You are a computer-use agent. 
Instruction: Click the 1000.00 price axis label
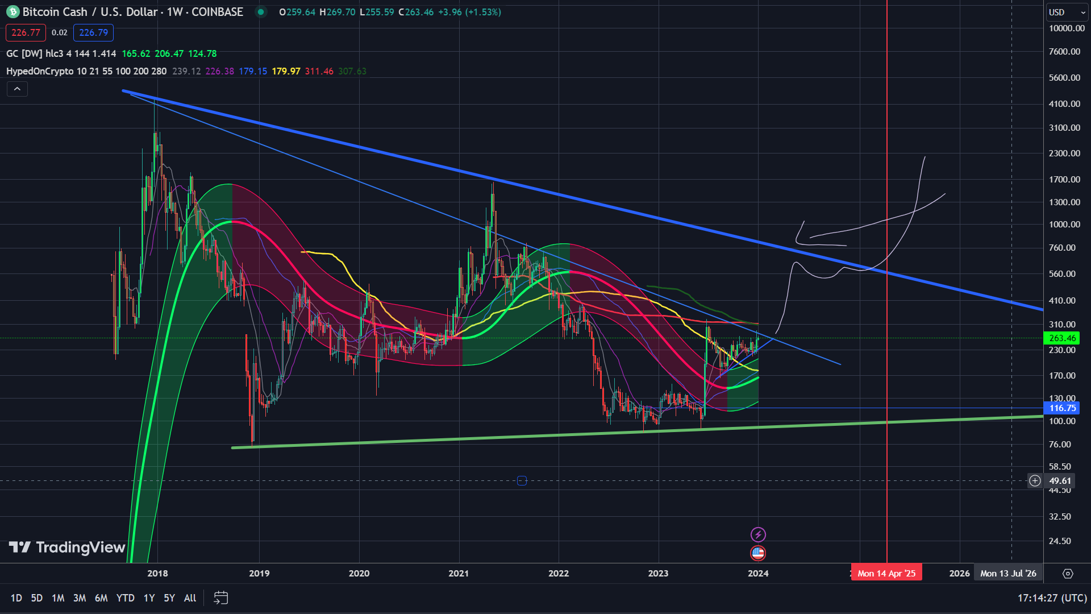click(1065, 225)
